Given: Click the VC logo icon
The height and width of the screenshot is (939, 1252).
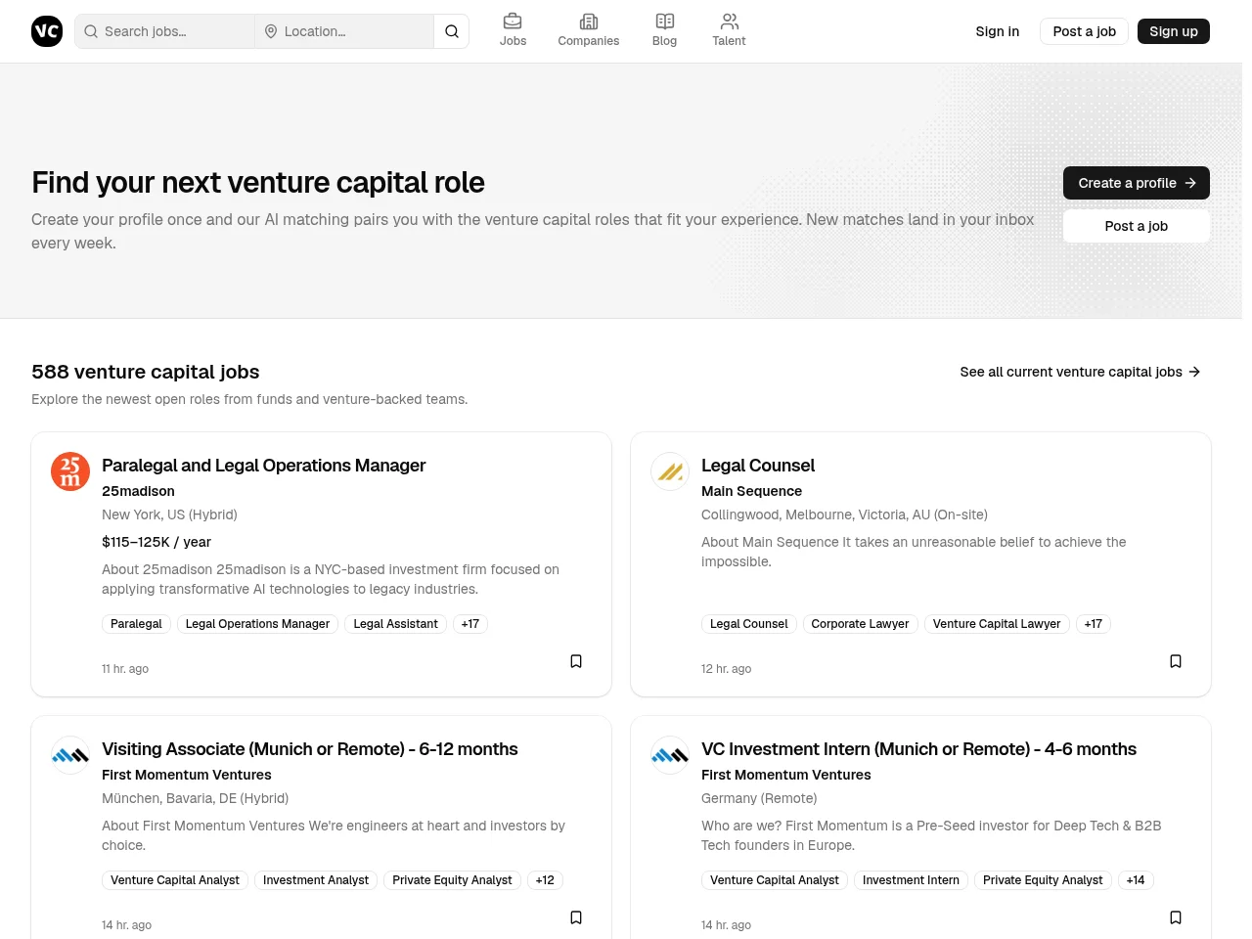Looking at the screenshot, I should pyautogui.click(x=47, y=31).
